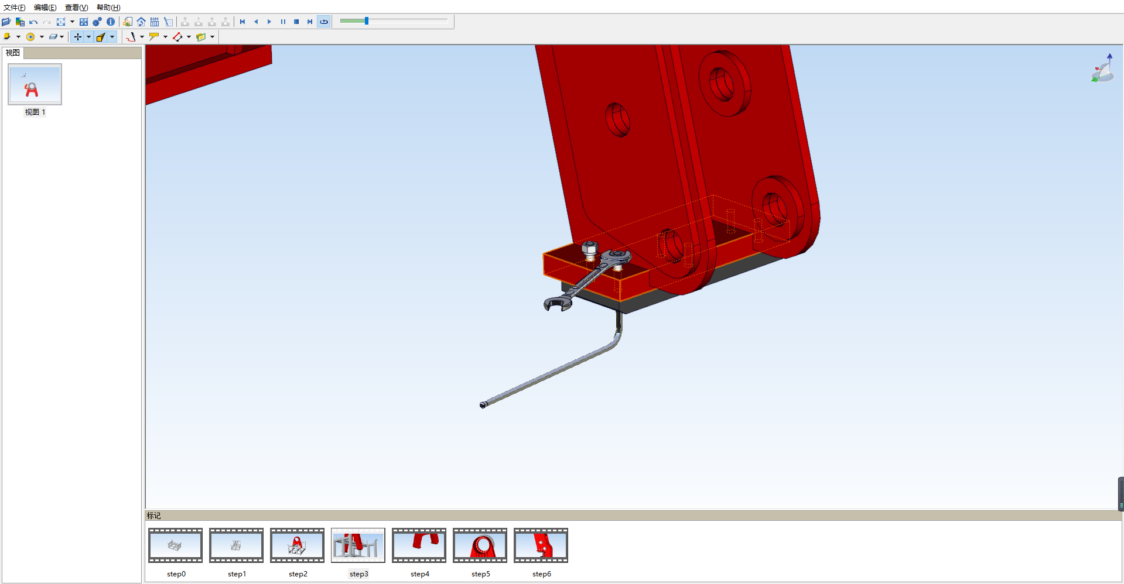Open the crosshair tool dropdown arrow
The image size is (1124, 584).
88,37
